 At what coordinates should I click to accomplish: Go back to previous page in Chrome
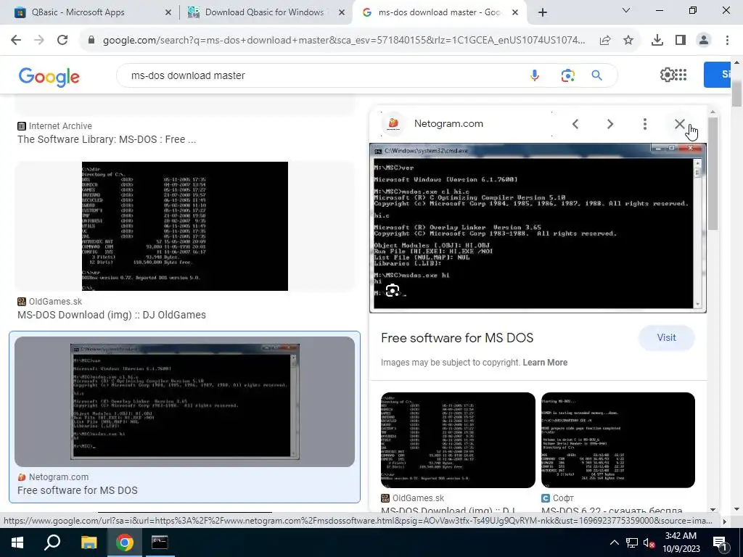tap(16, 41)
